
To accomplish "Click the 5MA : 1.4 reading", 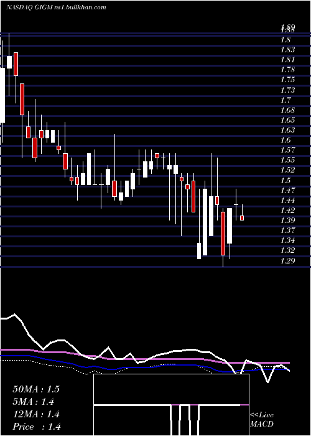I will [34, 402].
